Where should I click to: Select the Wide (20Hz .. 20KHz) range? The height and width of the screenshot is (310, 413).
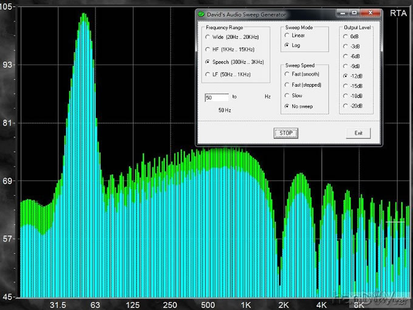pyautogui.click(x=208, y=38)
